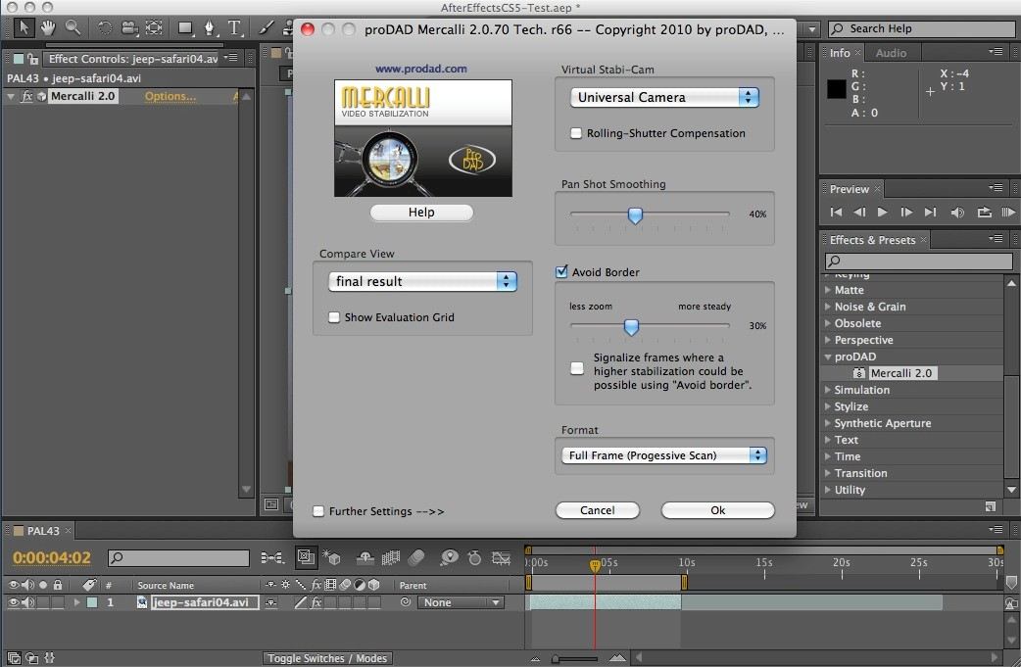
Task: Toggle Auto-keyframe stopwatch icon
Action: (x=474, y=557)
